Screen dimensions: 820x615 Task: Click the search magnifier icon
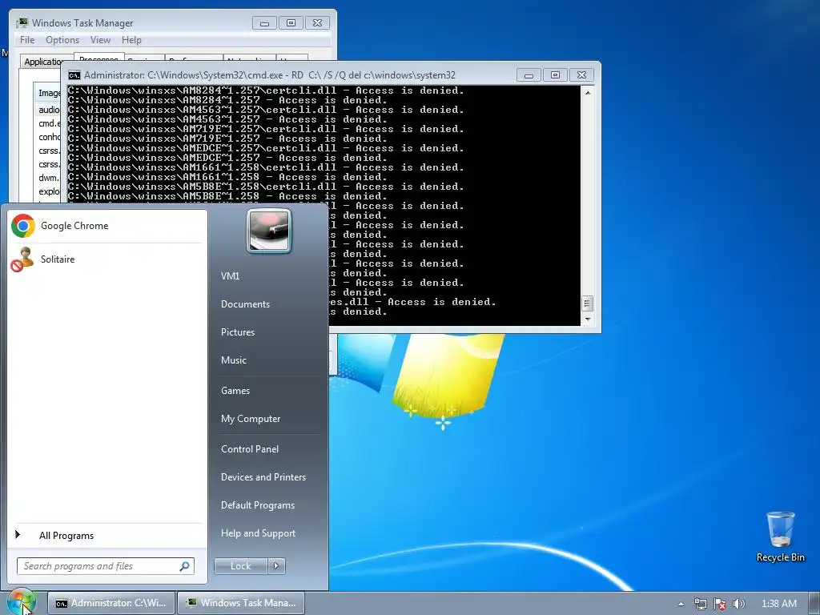(x=185, y=566)
